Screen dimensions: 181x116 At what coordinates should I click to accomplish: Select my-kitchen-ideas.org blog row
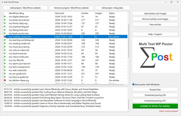click(65, 80)
